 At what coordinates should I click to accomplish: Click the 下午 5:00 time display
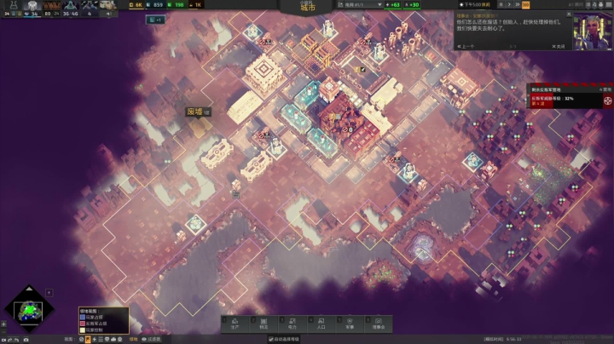[475, 5]
